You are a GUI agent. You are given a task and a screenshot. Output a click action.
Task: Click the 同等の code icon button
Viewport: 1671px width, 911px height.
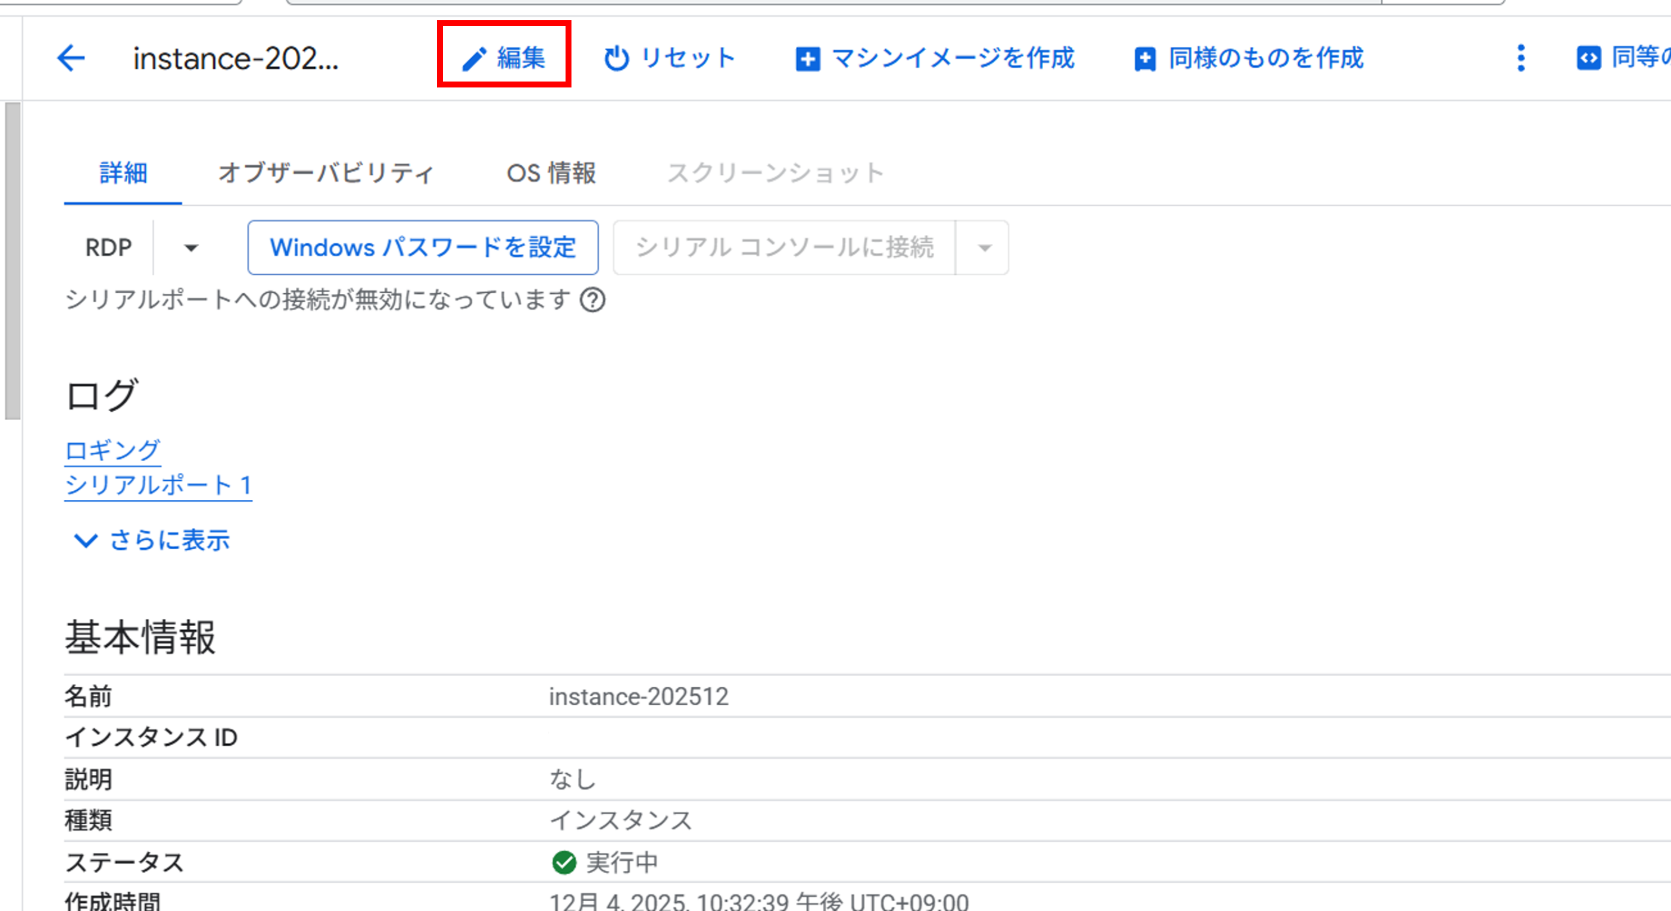tap(1589, 58)
